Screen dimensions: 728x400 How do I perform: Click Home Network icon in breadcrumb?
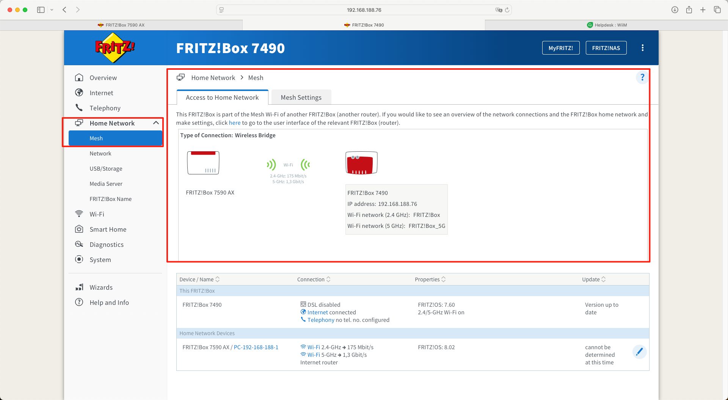coord(180,77)
